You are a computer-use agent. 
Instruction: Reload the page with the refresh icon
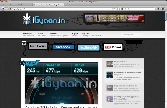[118, 9]
